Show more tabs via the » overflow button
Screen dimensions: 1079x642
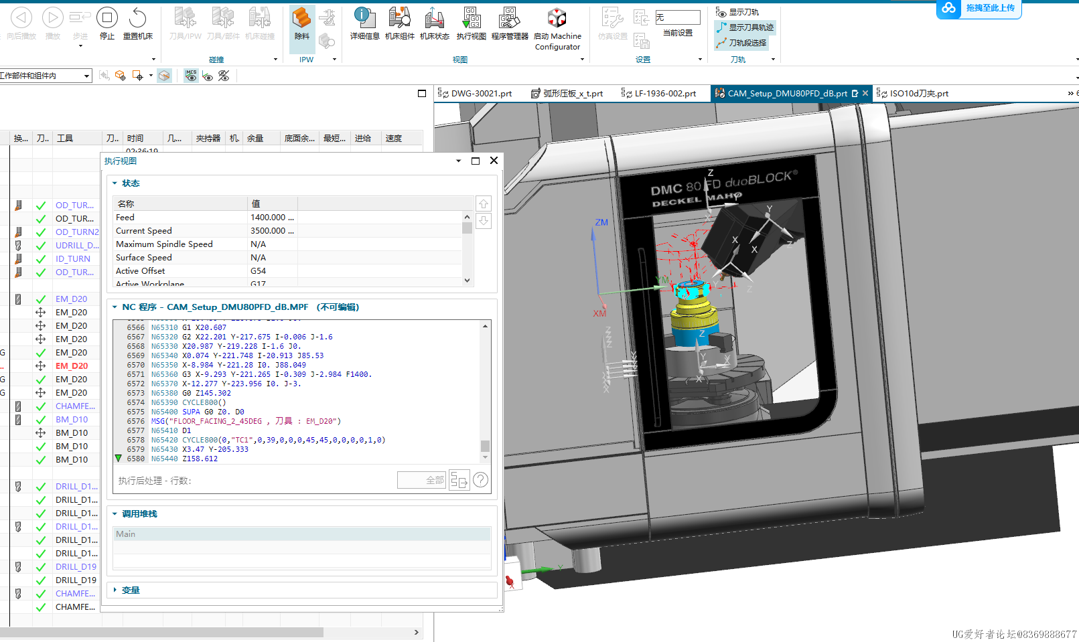click(1070, 94)
